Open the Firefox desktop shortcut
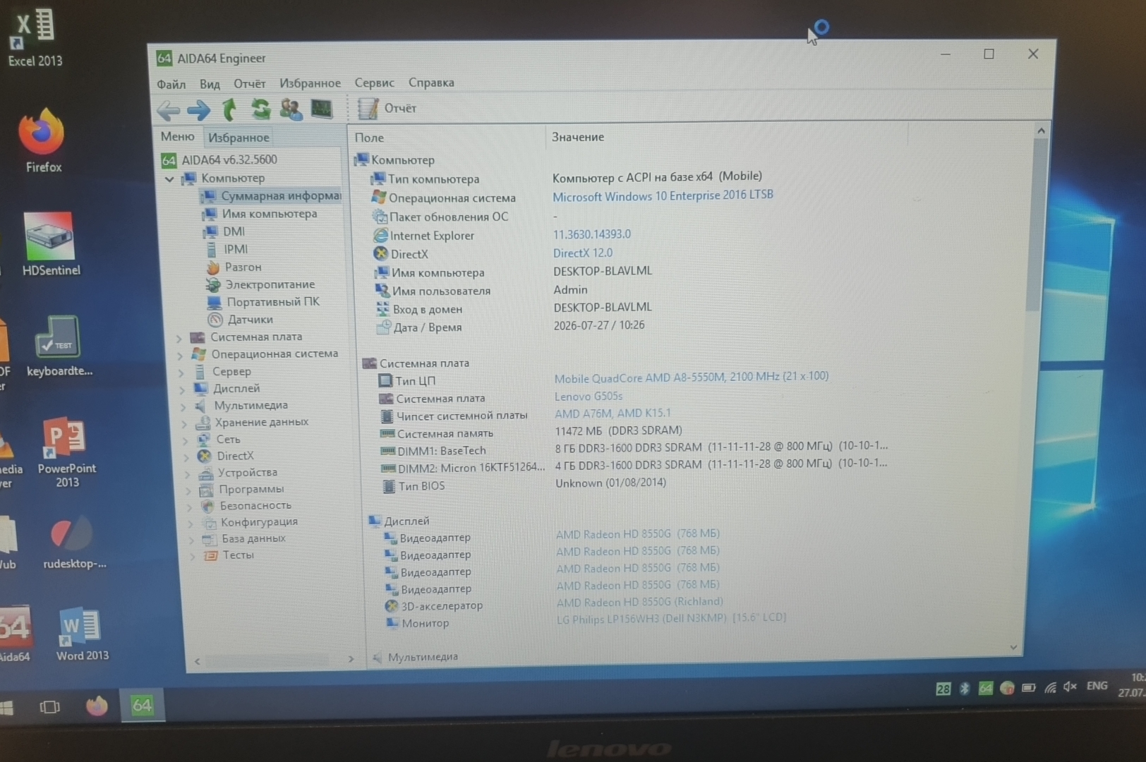 tap(42, 141)
